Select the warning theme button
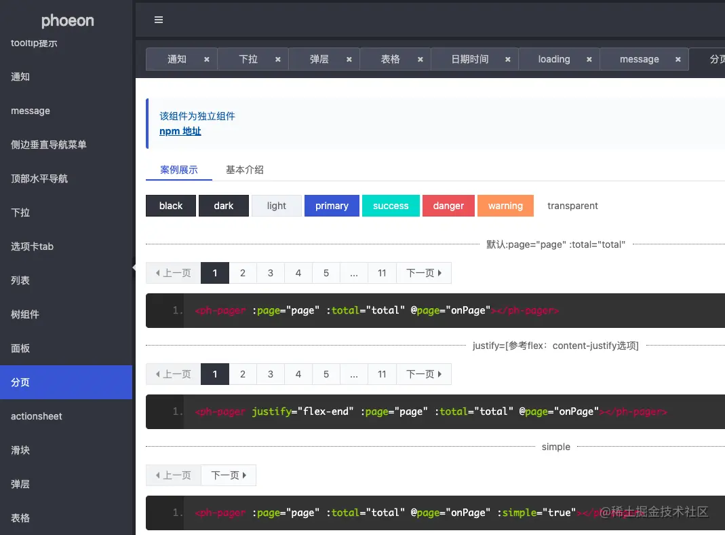The image size is (725, 535). (505, 206)
